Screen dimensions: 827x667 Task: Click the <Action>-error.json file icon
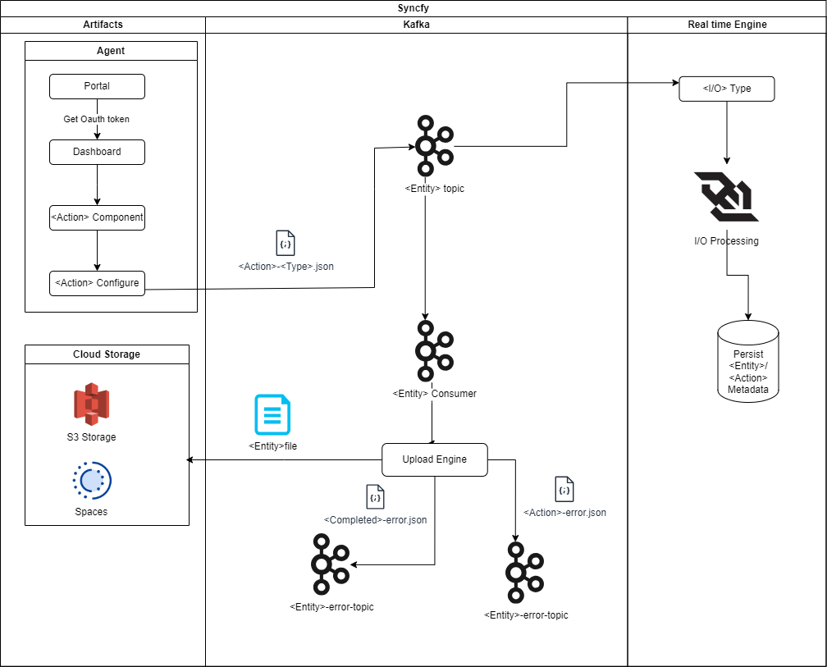click(x=564, y=489)
